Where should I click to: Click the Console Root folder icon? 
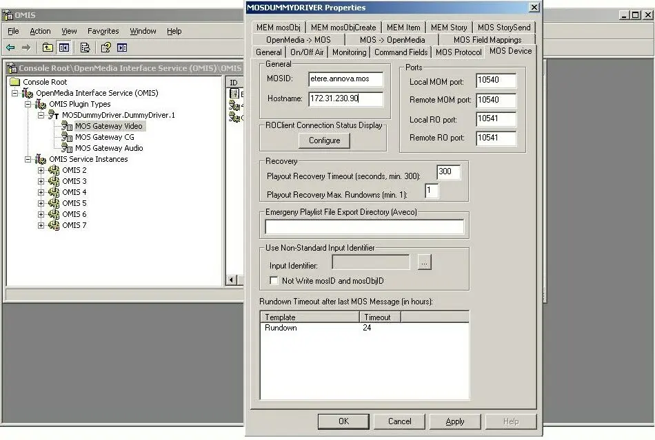[15, 82]
